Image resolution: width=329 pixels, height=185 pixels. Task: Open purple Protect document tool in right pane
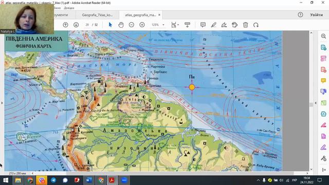(323, 136)
